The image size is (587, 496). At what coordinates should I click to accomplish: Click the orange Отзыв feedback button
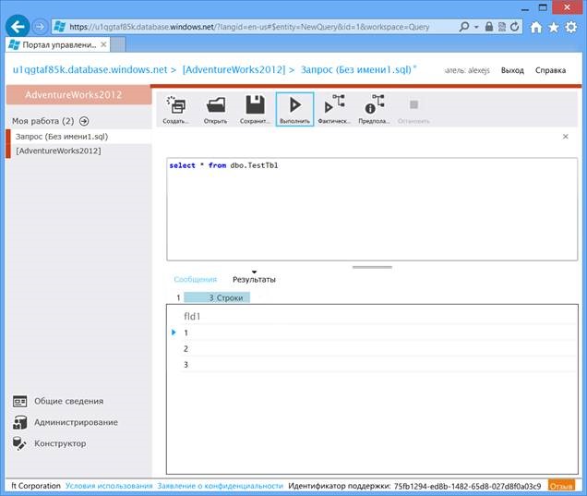click(561, 486)
